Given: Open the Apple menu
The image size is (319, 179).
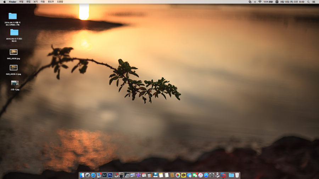Looking at the screenshot, I should pyautogui.click(x=4, y=2).
